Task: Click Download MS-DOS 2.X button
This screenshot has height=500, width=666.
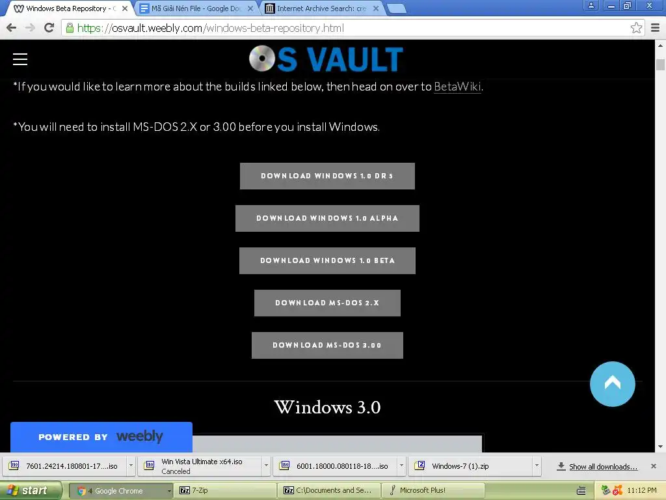Action: [x=327, y=303]
